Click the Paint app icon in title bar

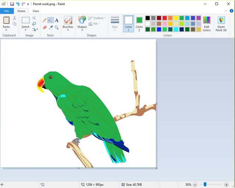coord(3,4)
